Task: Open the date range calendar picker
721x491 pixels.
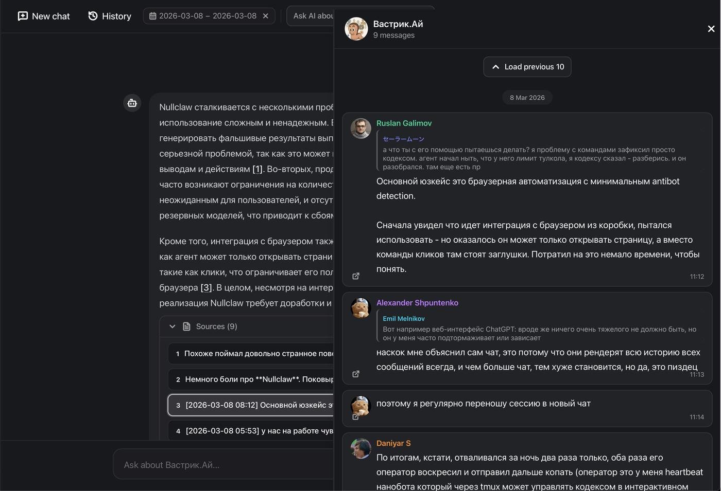Action: click(x=153, y=16)
